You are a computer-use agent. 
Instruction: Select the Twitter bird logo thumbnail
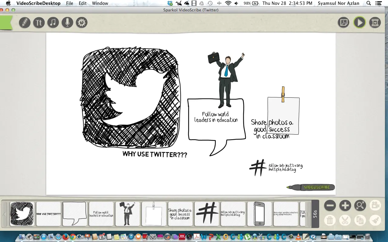coord(22,214)
